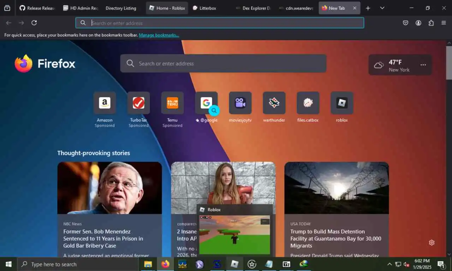452x271 pixels.
Task: Open the network status tray icon
Action: pos(398,264)
